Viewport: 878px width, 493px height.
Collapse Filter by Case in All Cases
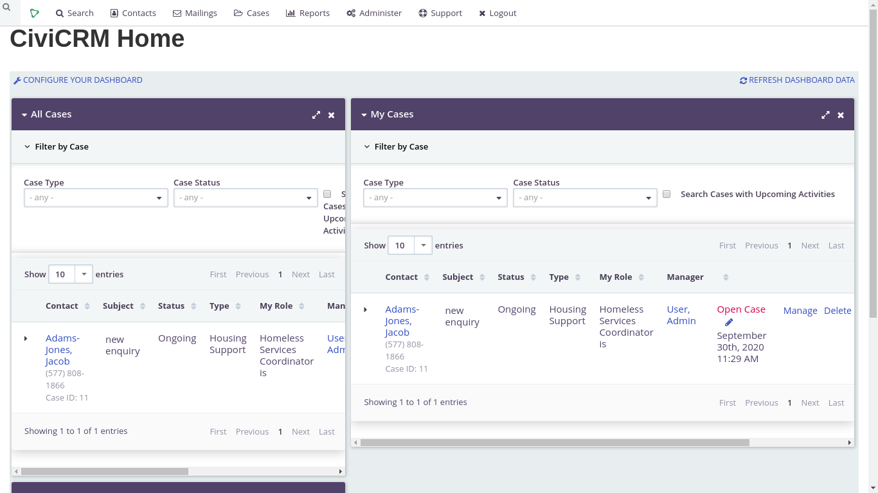pos(57,146)
